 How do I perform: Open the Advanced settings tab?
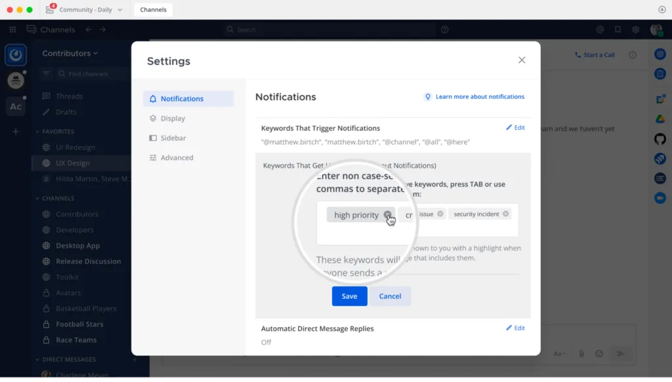point(188,158)
